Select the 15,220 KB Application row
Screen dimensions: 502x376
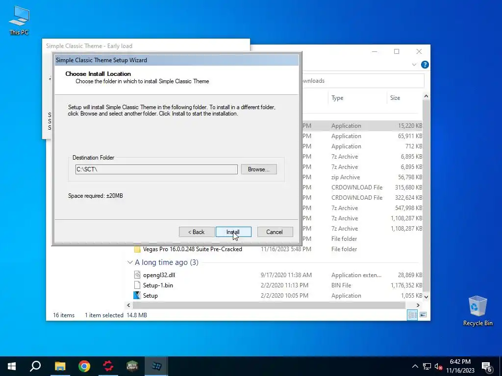[x=362, y=126]
